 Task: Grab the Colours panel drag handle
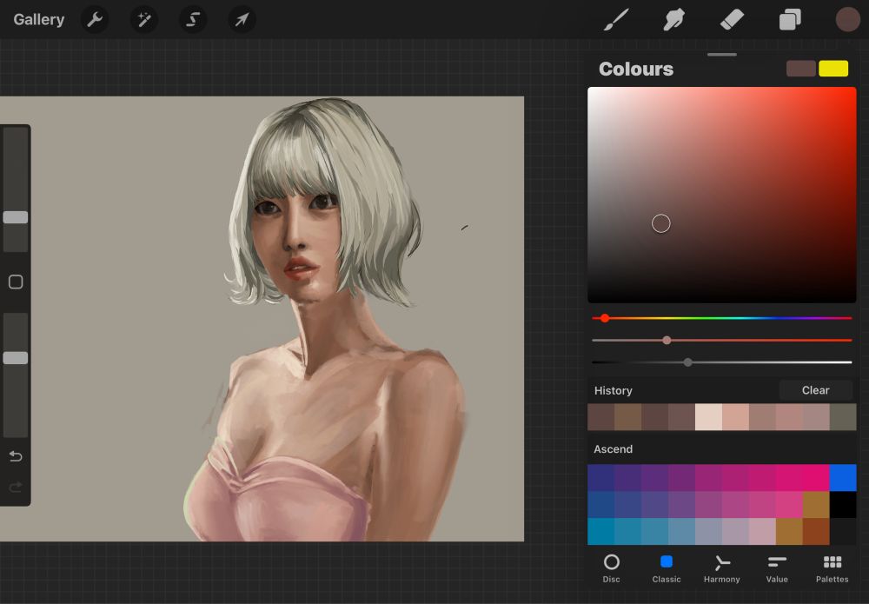click(x=721, y=55)
